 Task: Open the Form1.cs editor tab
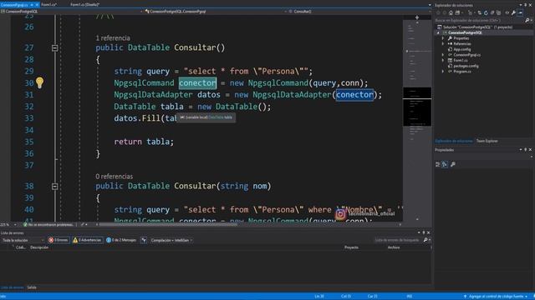[x=48, y=5]
